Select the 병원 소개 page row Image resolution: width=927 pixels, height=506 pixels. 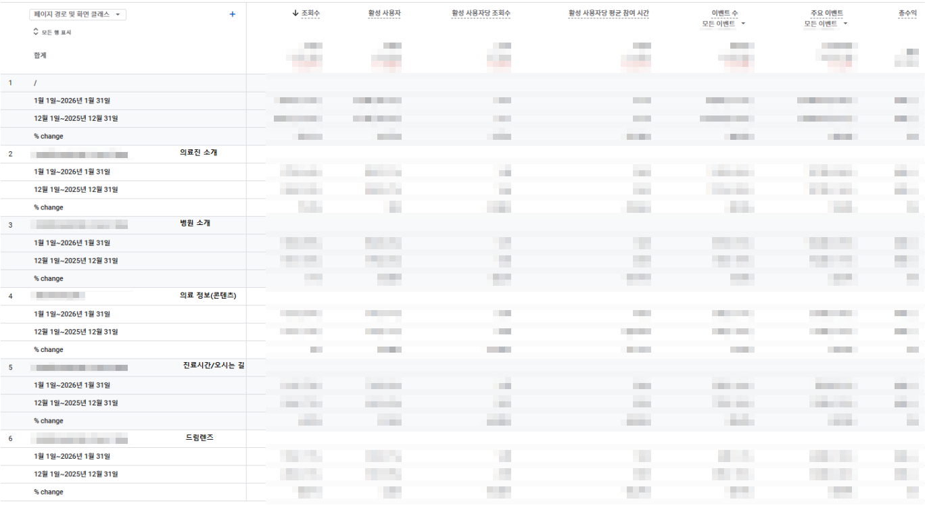tap(195, 224)
